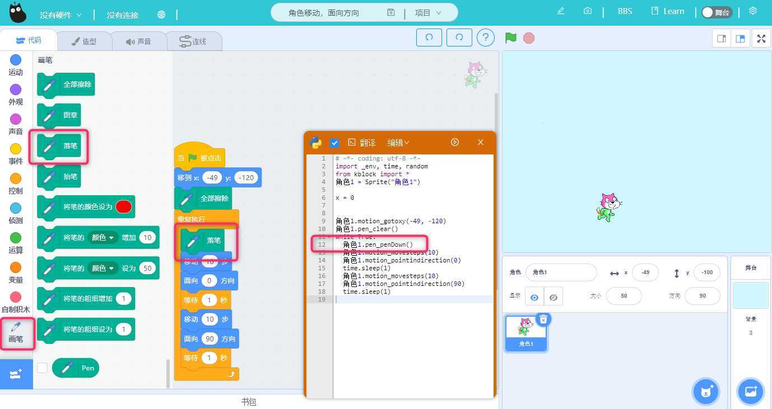
Task: Select the 角色1 sprite thumbnail
Action: (x=525, y=333)
